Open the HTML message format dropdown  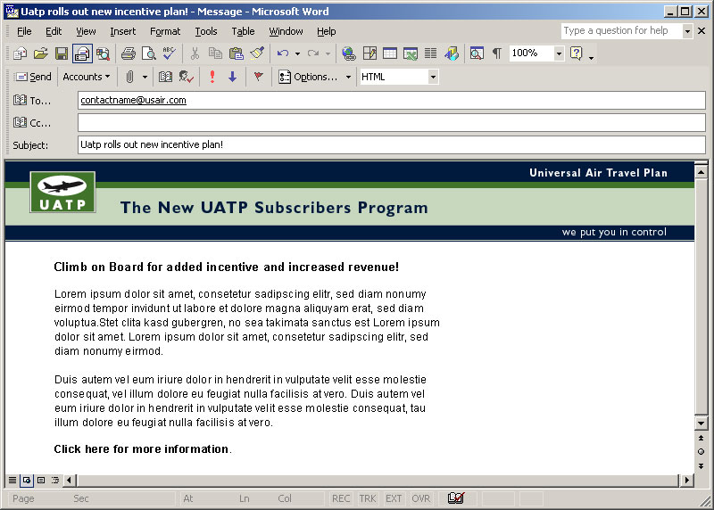point(433,77)
